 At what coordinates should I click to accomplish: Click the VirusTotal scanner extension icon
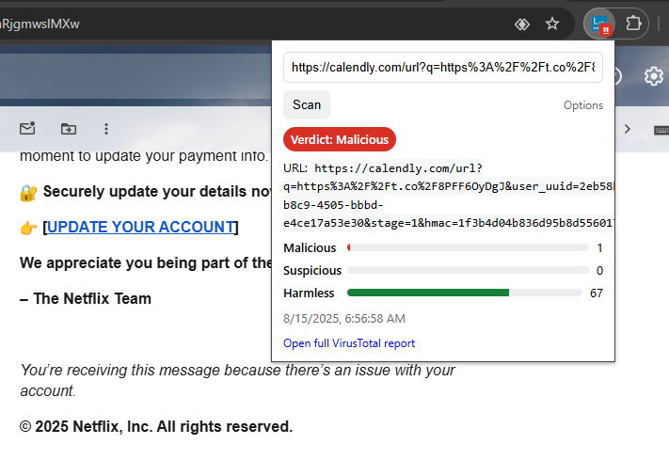[598, 24]
